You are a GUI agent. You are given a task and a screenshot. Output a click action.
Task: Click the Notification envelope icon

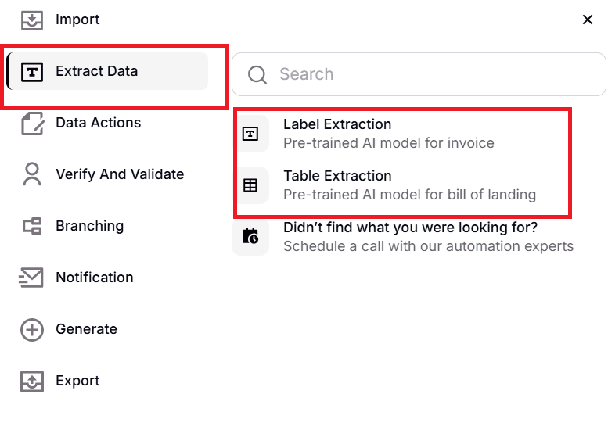32,278
